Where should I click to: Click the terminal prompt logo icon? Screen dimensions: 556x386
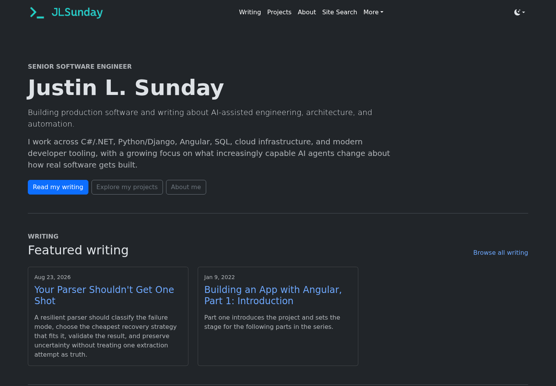(37, 13)
